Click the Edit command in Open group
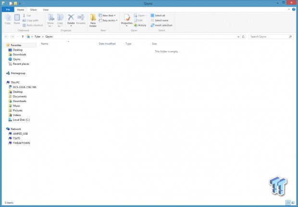This screenshot has width=298, height=207. [x=138, y=20]
